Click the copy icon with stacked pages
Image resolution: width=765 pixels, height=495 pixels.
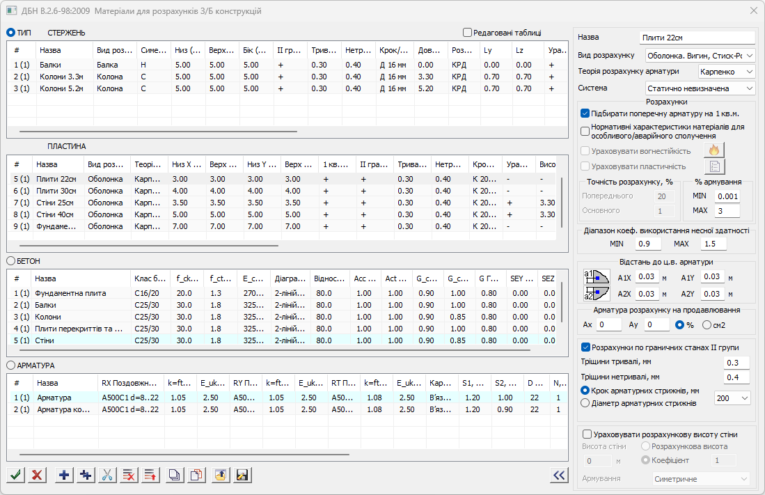tap(175, 475)
